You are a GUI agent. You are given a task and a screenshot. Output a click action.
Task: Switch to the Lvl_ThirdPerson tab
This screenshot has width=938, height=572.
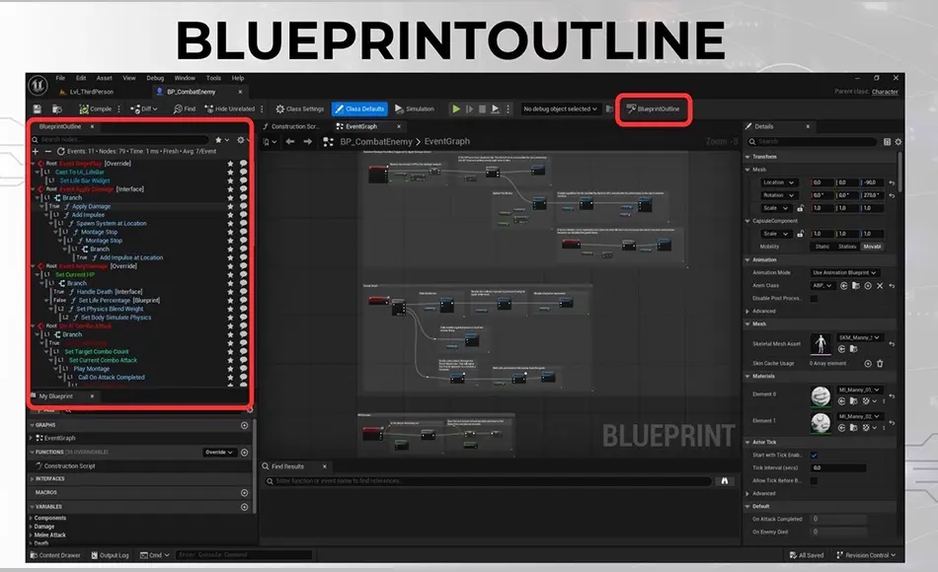(x=87, y=92)
